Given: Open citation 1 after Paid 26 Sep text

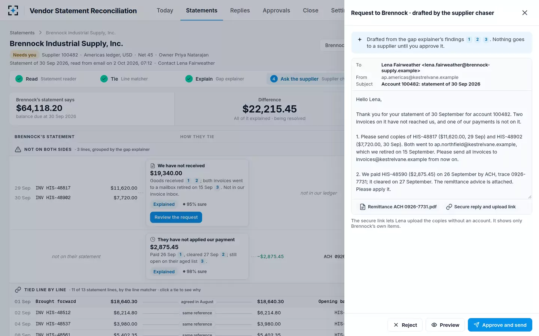Looking at the screenshot, I should point(180,255).
